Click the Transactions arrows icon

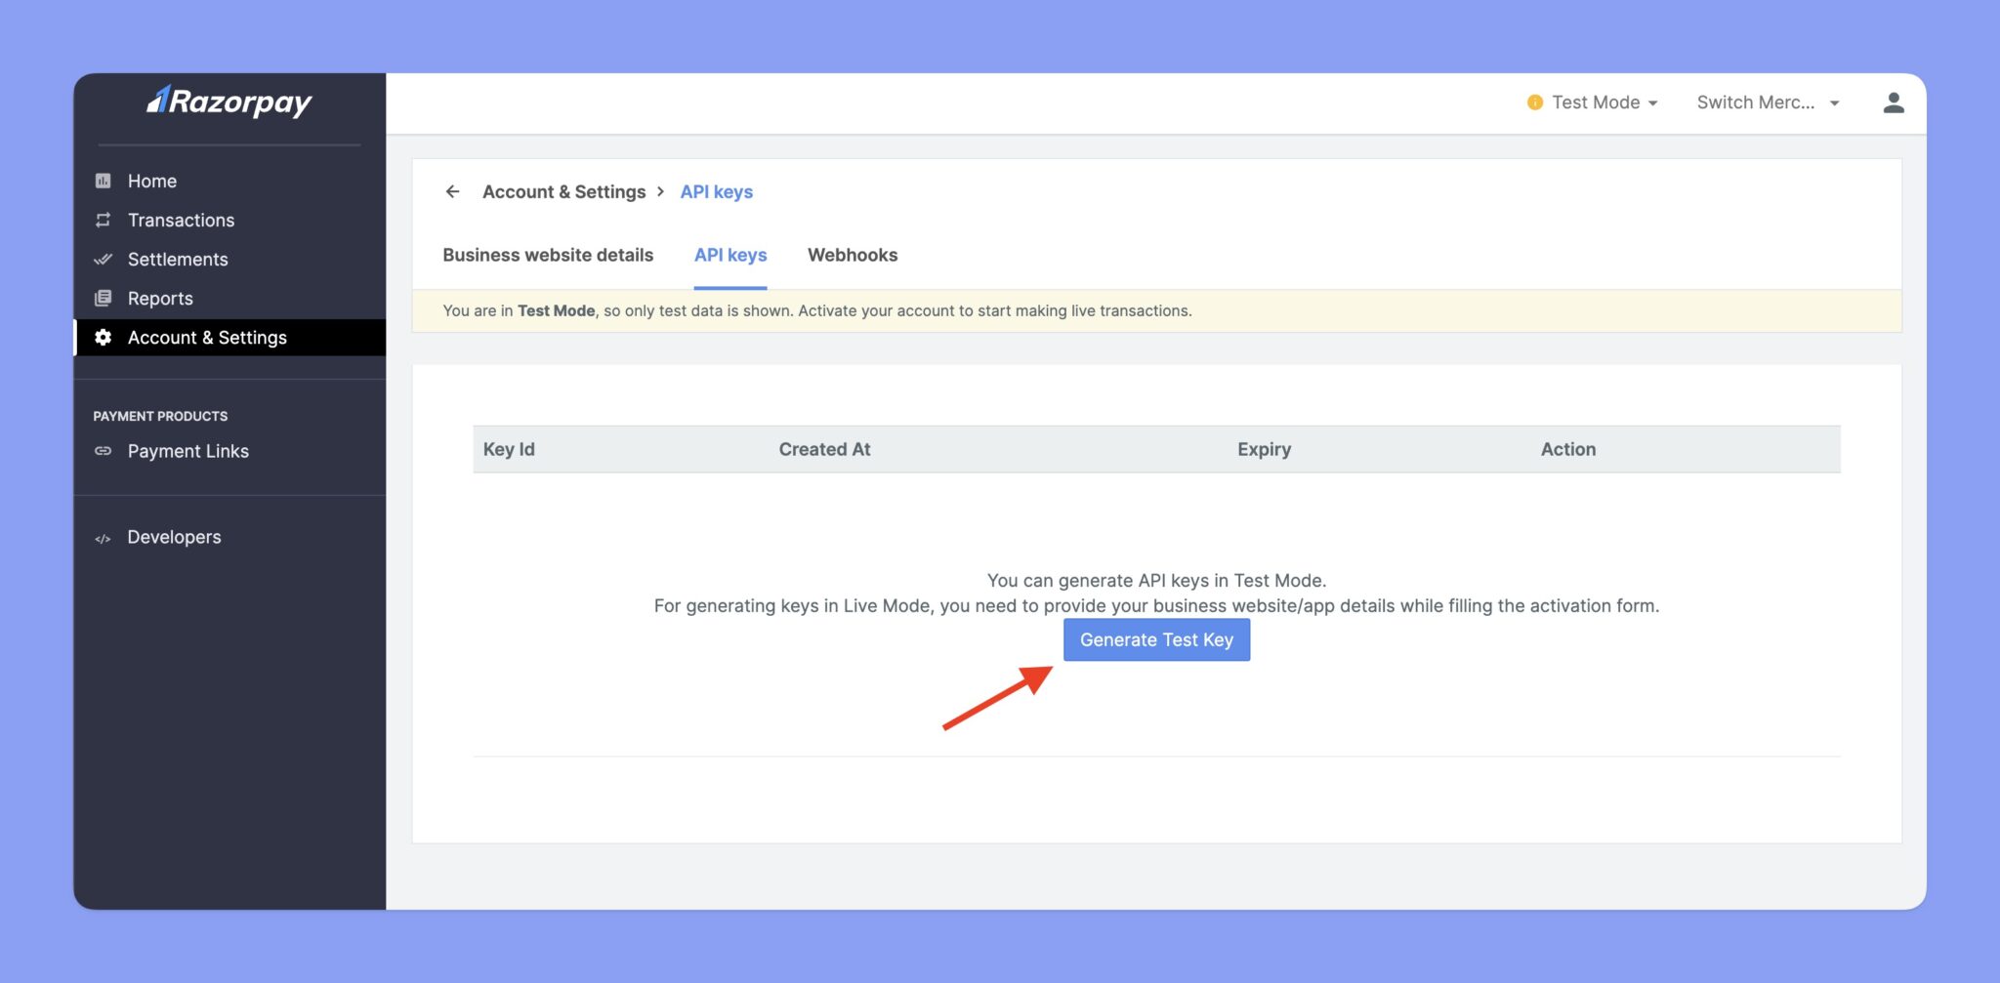[x=103, y=220]
